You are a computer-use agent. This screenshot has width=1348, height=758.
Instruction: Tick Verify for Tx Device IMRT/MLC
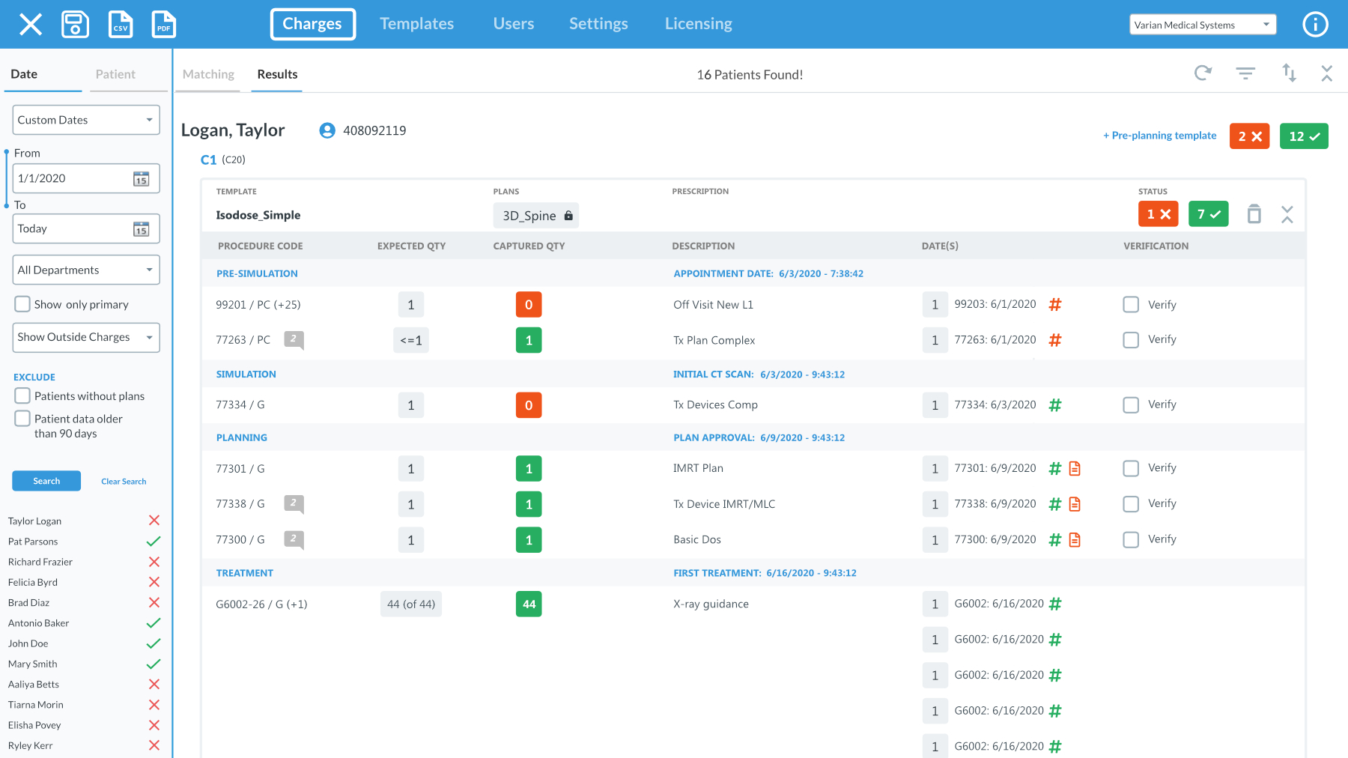coord(1131,504)
